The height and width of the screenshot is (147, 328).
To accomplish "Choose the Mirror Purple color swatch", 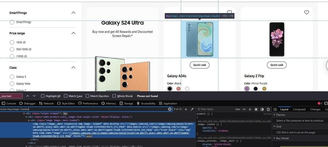I will coord(247,88).
